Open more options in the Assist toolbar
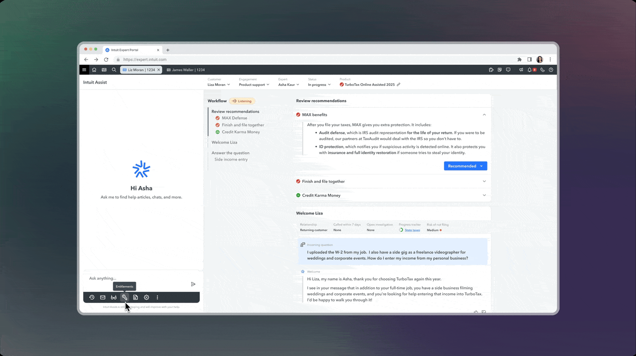 [x=158, y=297]
